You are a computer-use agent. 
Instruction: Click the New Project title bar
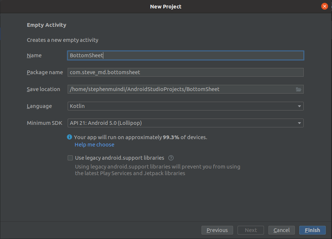[x=165, y=6]
